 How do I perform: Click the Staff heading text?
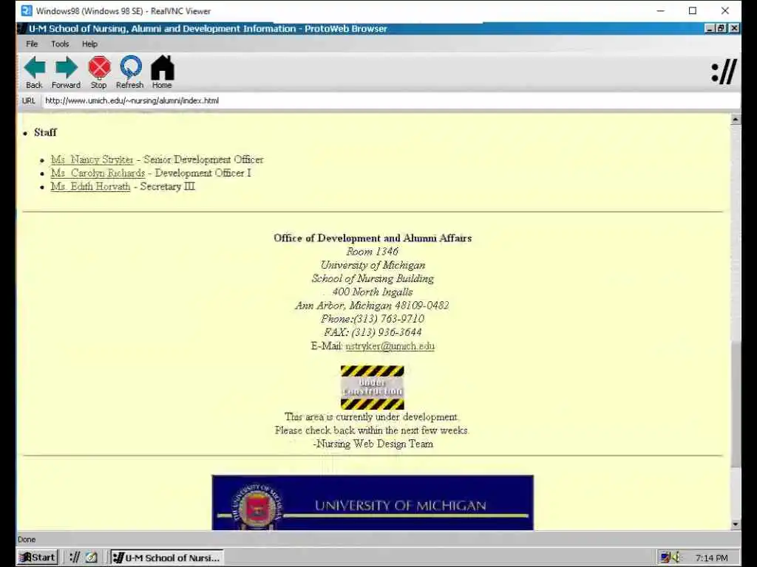[x=45, y=133]
